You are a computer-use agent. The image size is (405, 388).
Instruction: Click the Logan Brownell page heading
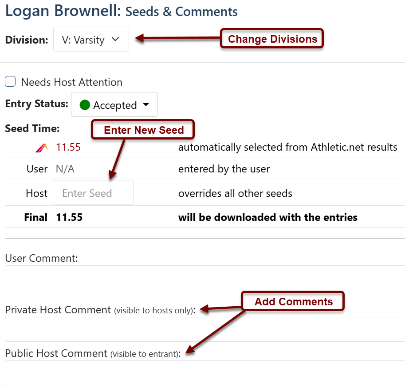click(x=63, y=11)
